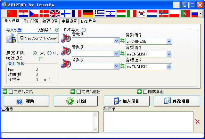Click the 帮助 help button
Screen dimensions: 205x139
coord(26,101)
